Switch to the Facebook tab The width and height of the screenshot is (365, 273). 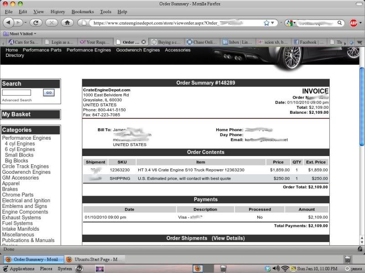[x=309, y=42]
